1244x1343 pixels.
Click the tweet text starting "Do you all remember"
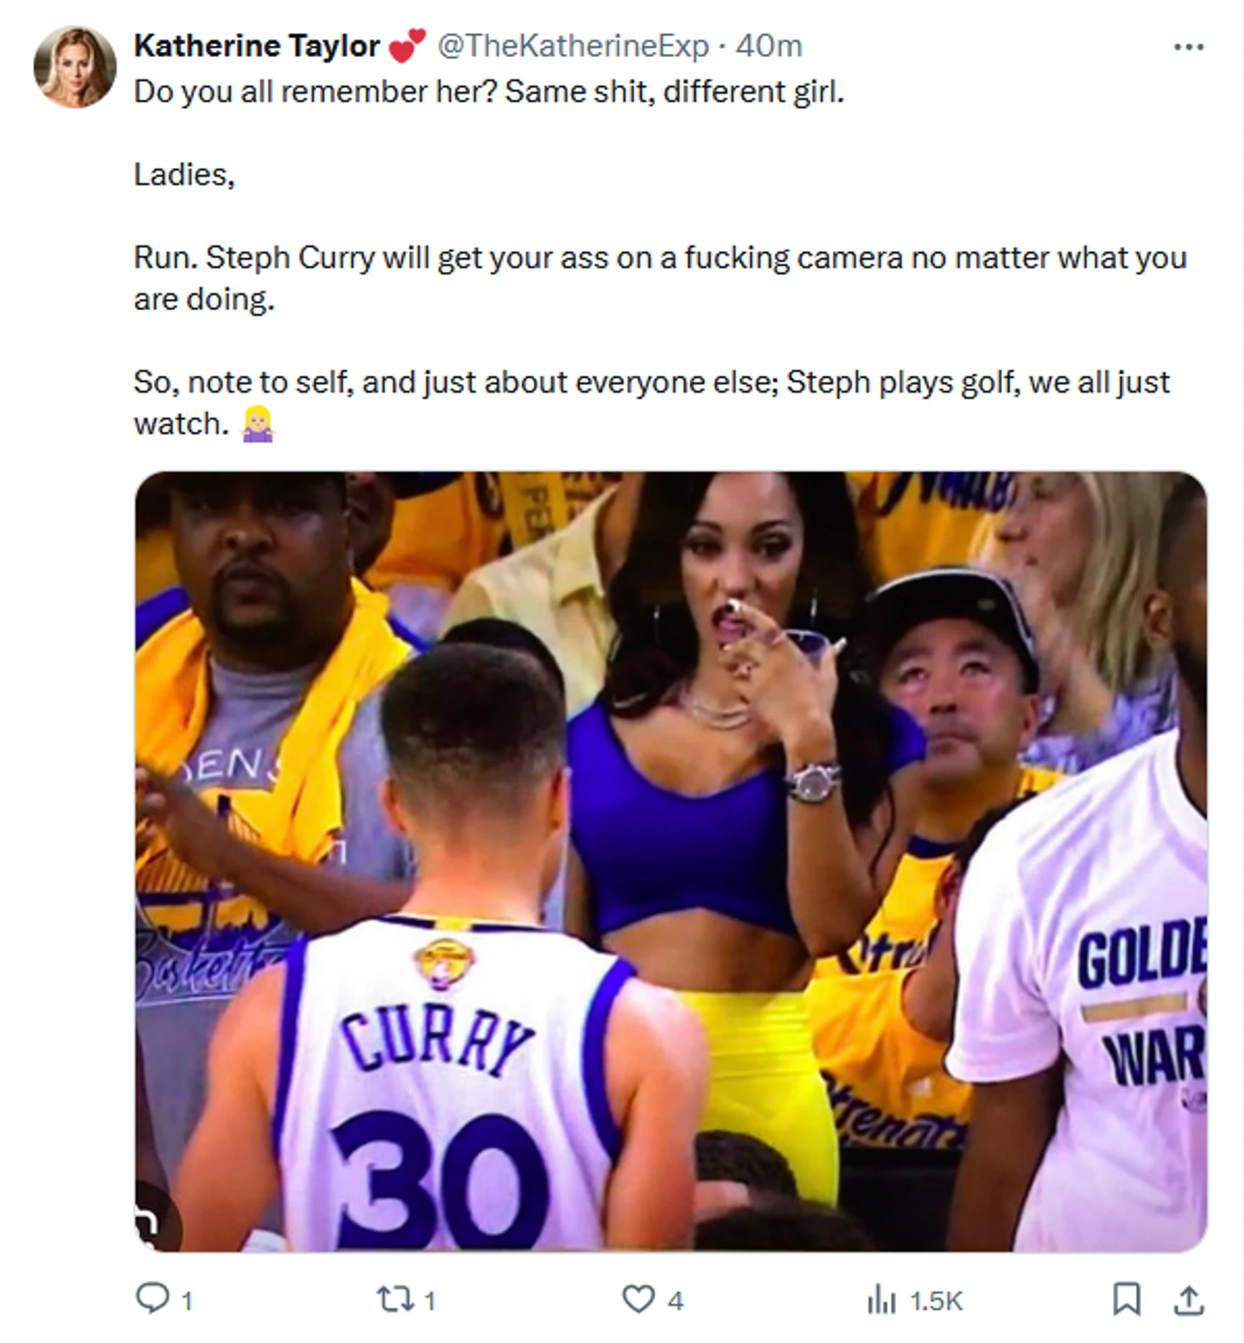pyautogui.click(x=489, y=91)
